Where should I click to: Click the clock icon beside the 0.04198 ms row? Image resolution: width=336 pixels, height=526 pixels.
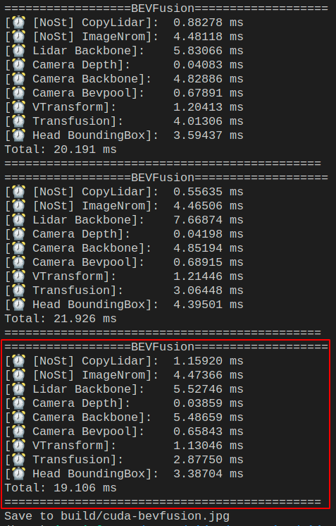point(18,234)
